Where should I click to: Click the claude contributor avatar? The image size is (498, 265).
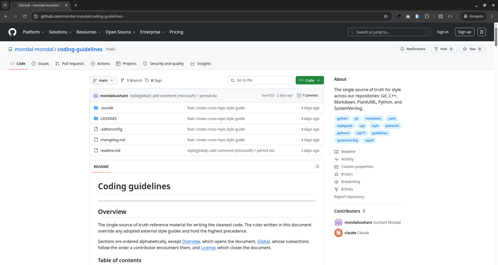click(x=338, y=233)
